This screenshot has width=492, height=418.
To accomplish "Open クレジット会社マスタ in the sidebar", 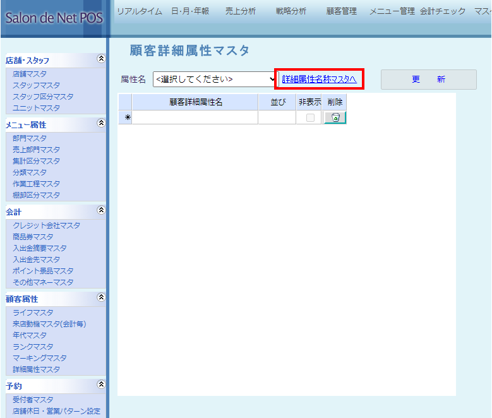I will [46, 225].
